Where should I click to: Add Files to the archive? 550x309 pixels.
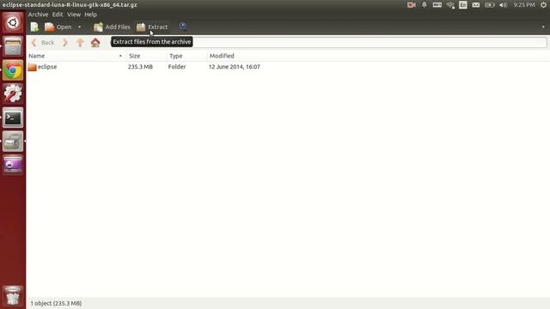click(112, 27)
